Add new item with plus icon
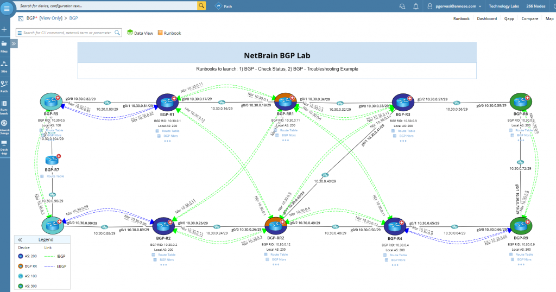Image resolution: width=556 pixels, height=292 pixels. pos(4,29)
